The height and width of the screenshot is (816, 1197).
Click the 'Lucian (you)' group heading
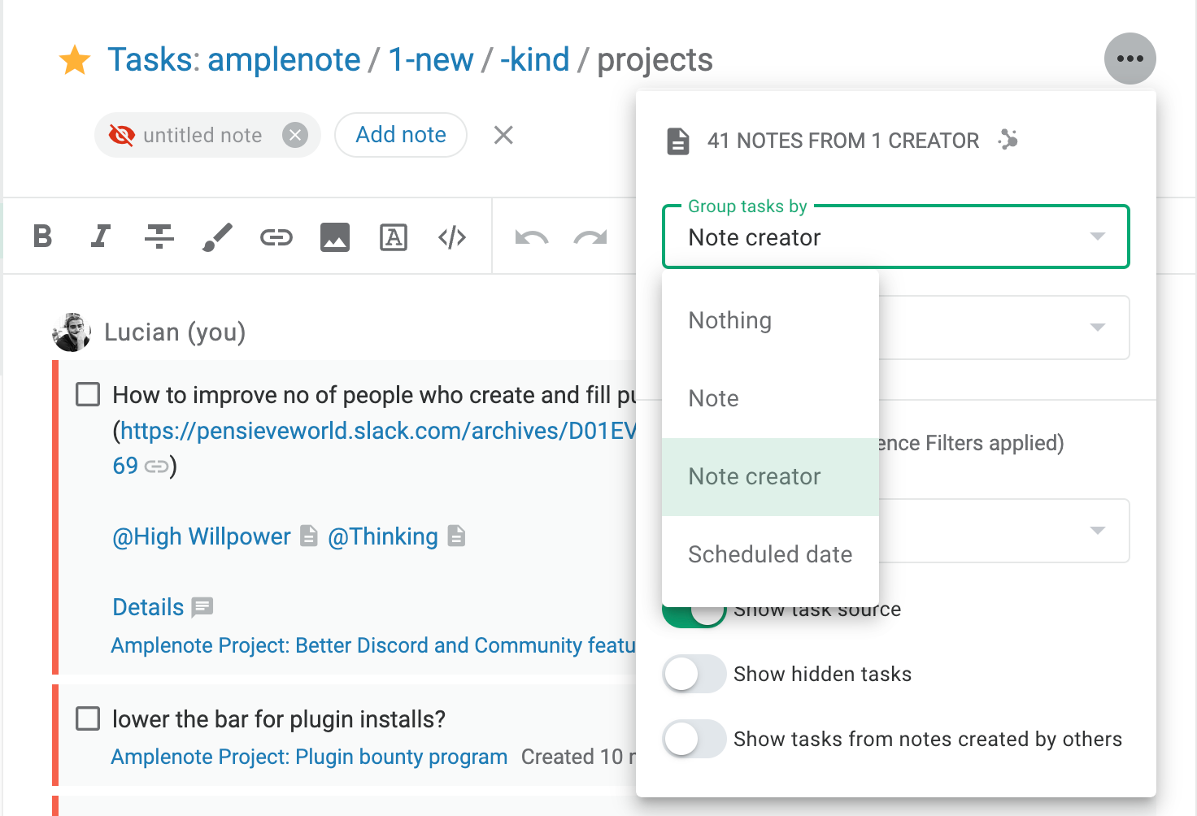(x=175, y=332)
